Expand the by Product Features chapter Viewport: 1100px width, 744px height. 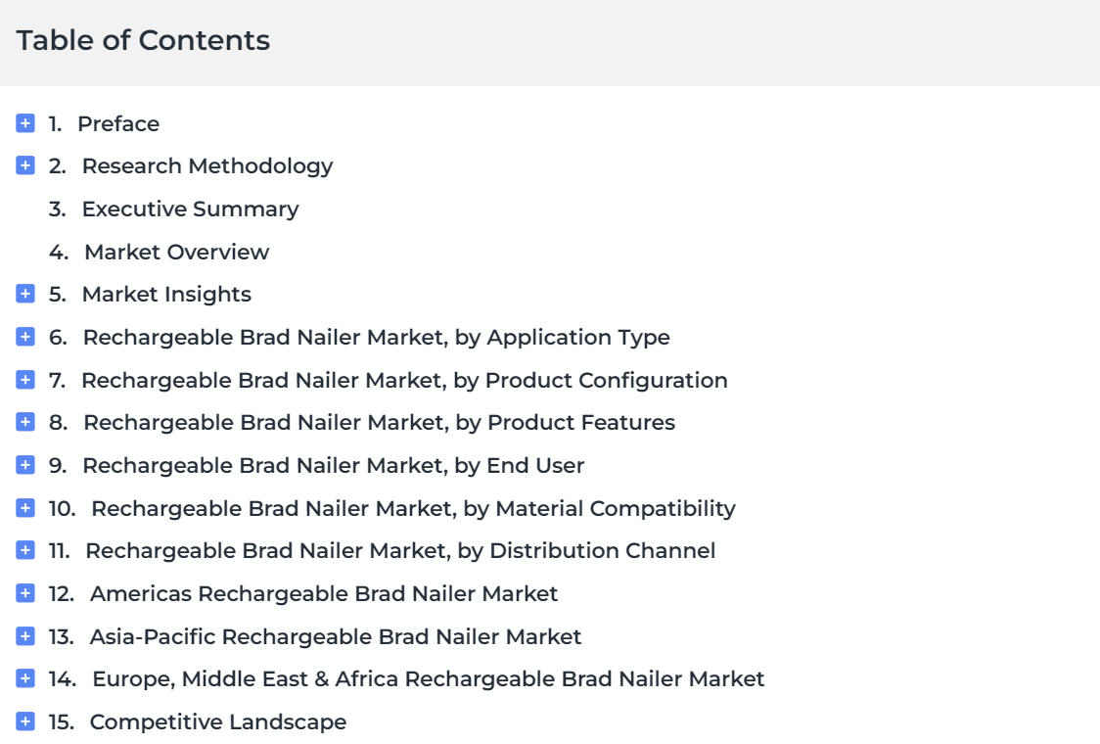pyautogui.click(x=25, y=422)
